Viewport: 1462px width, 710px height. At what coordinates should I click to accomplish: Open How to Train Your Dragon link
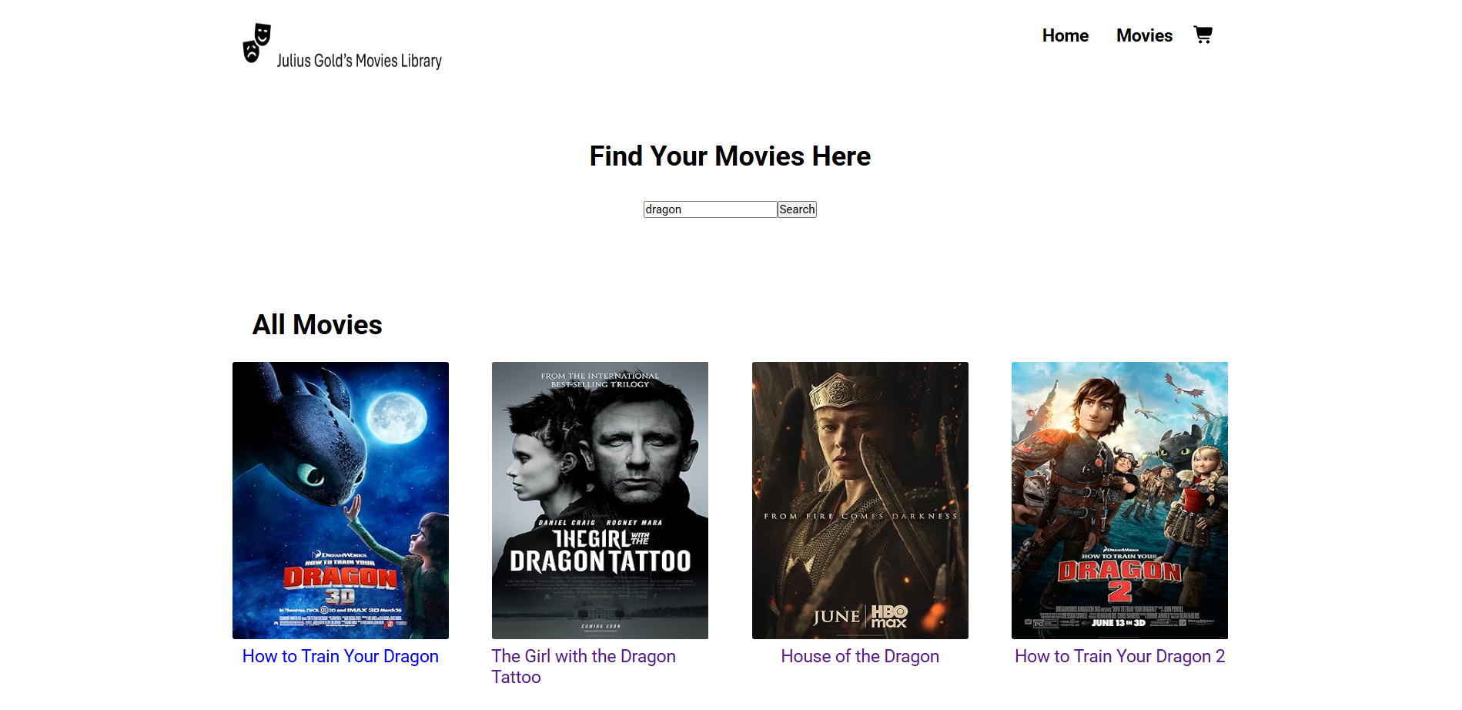(340, 656)
